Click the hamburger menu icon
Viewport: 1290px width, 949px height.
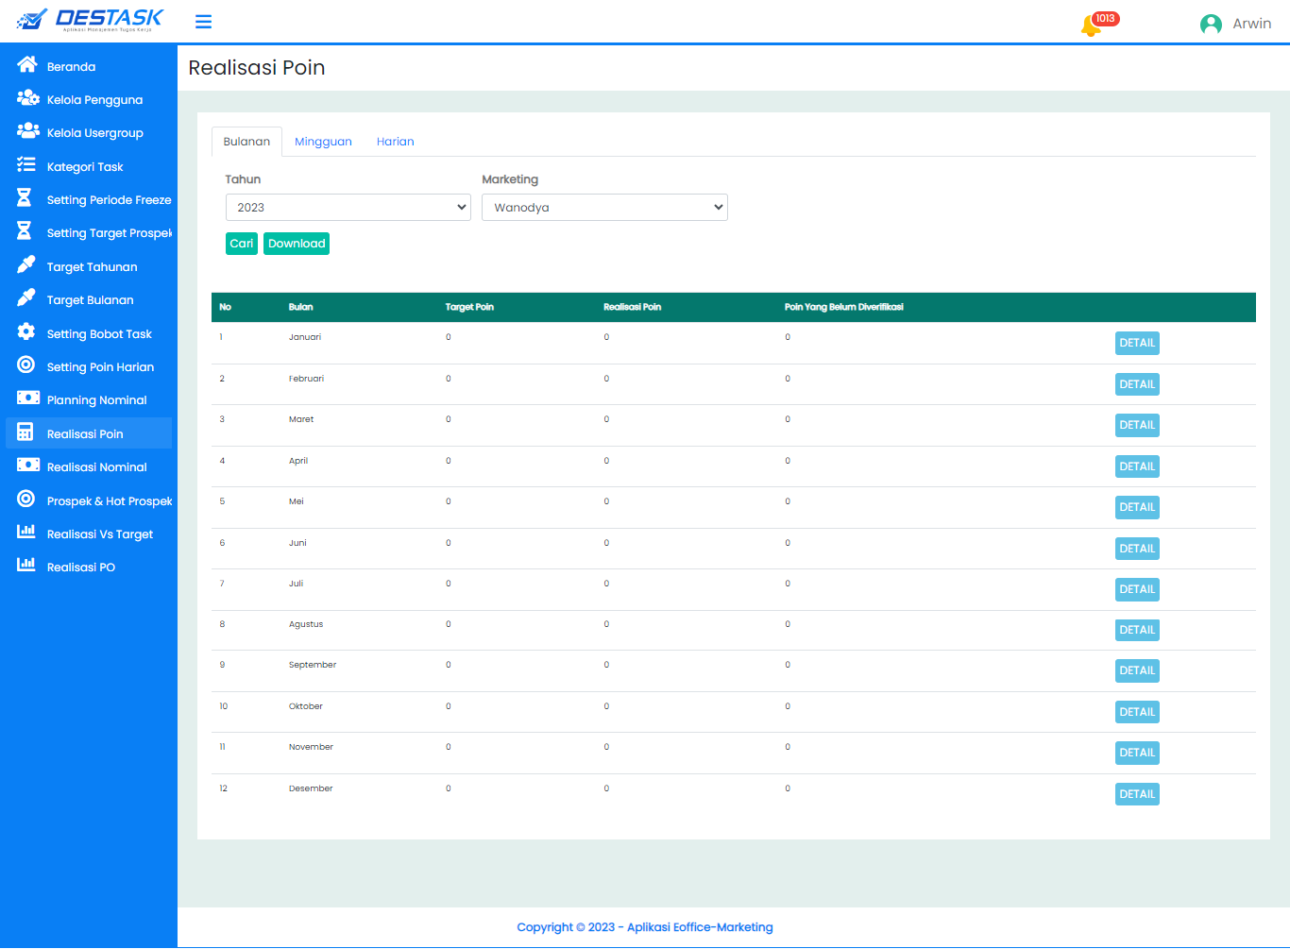(203, 22)
